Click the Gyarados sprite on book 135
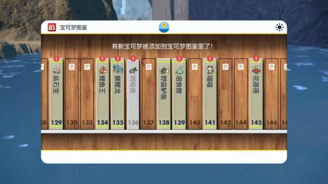The image size is (328, 184). [118, 70]
